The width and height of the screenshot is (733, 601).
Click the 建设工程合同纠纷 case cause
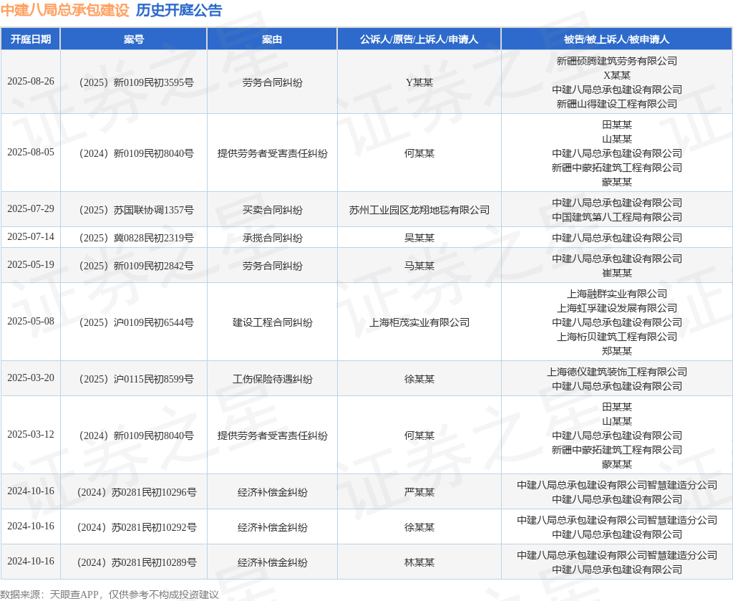point(272,322)
